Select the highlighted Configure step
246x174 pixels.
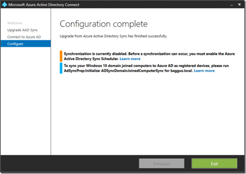point(15,44)
